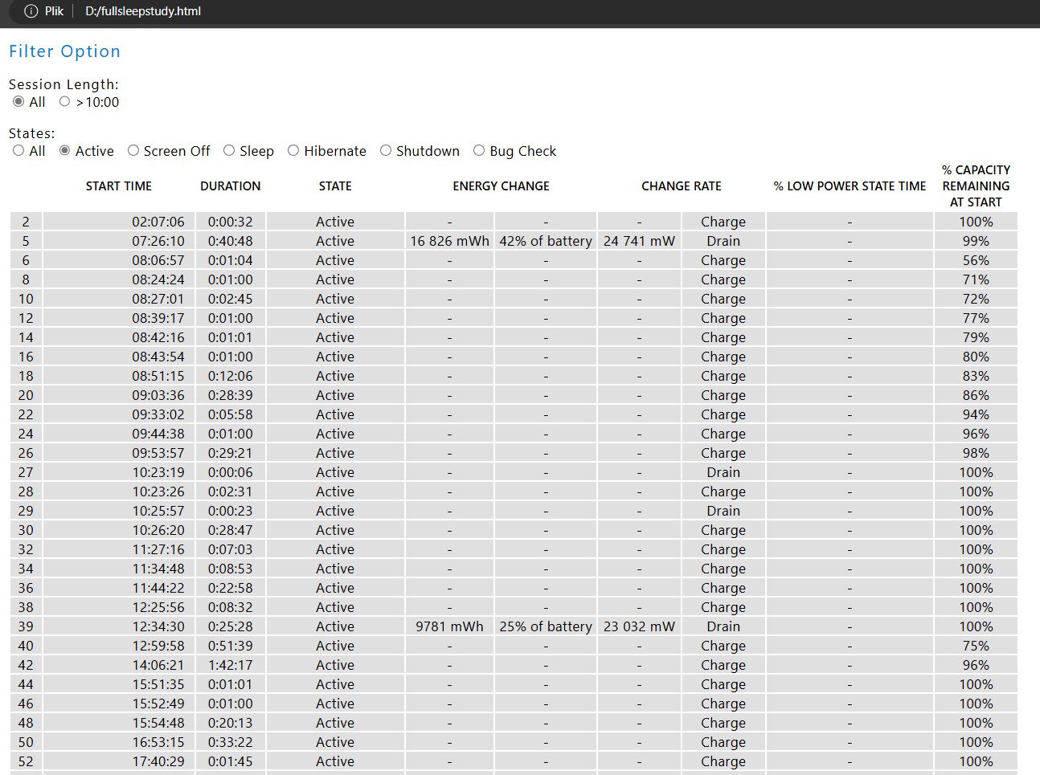Click Charge in the 14:06:21 row
The width and height of the screenshot is (1040, 775).
coord(723,665)
